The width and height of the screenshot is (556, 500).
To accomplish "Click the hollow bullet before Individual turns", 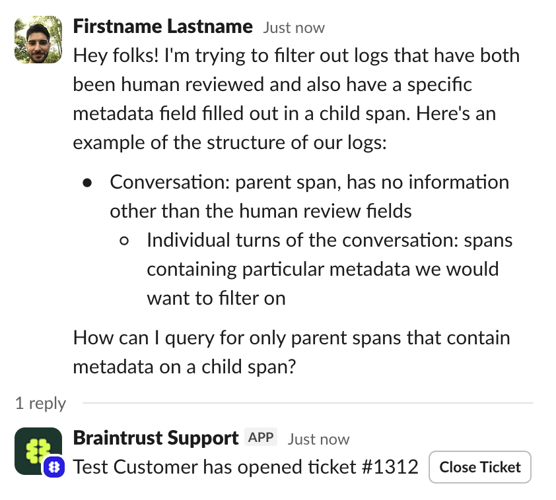I will pyautogui.click(x=124, y=241).
